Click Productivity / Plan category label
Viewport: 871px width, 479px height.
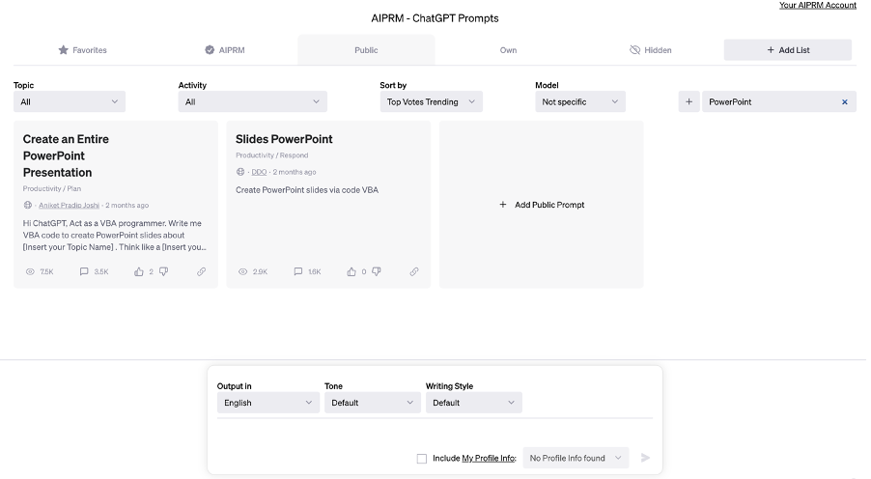click(51, 188)
